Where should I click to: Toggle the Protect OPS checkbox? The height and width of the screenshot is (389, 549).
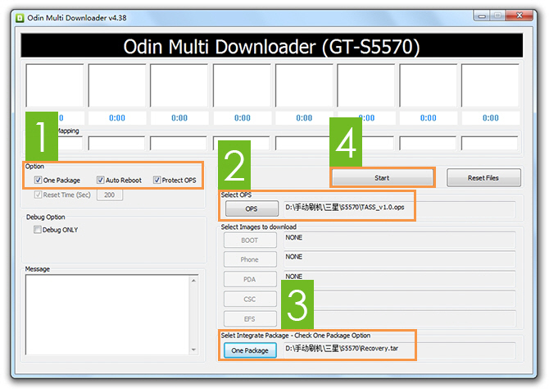[157, 180]
